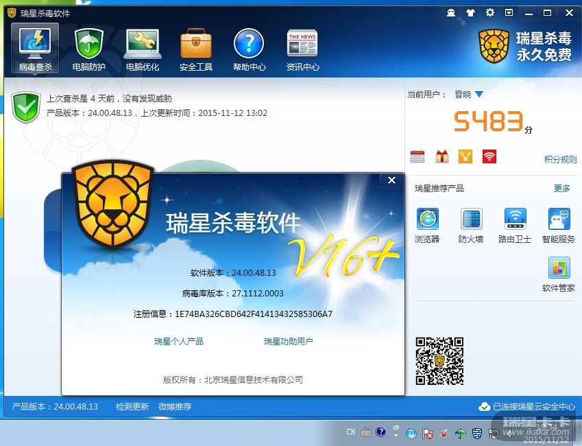
Task: Open the calendar check-in icon
Action: (x=417, y=156)
